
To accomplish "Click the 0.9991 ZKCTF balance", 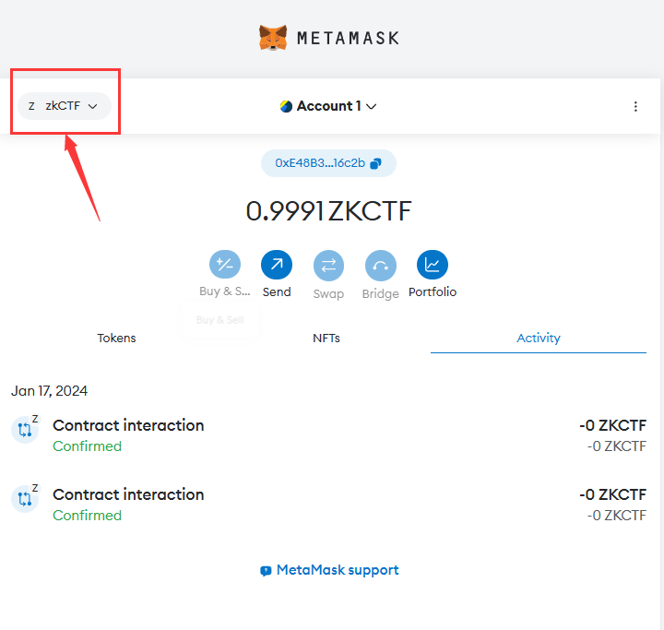I will click(328, 211).
